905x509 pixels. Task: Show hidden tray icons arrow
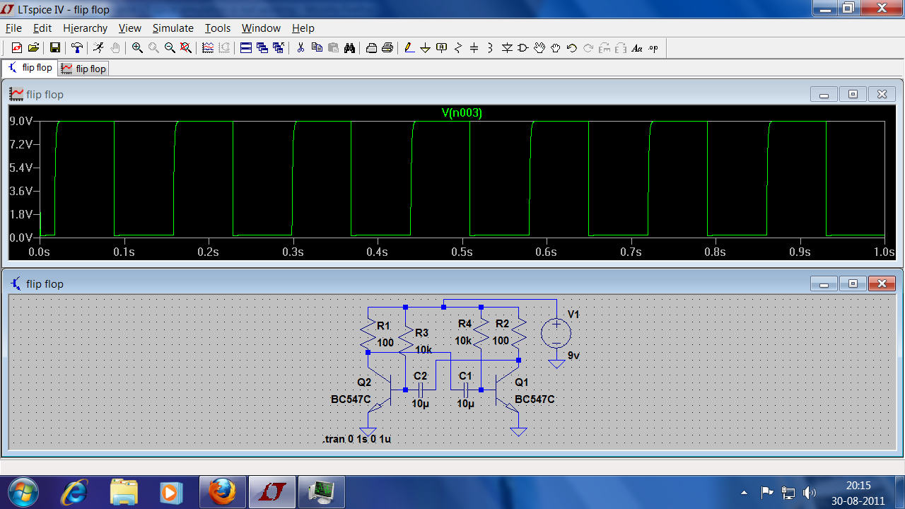[x=744, y=492]
